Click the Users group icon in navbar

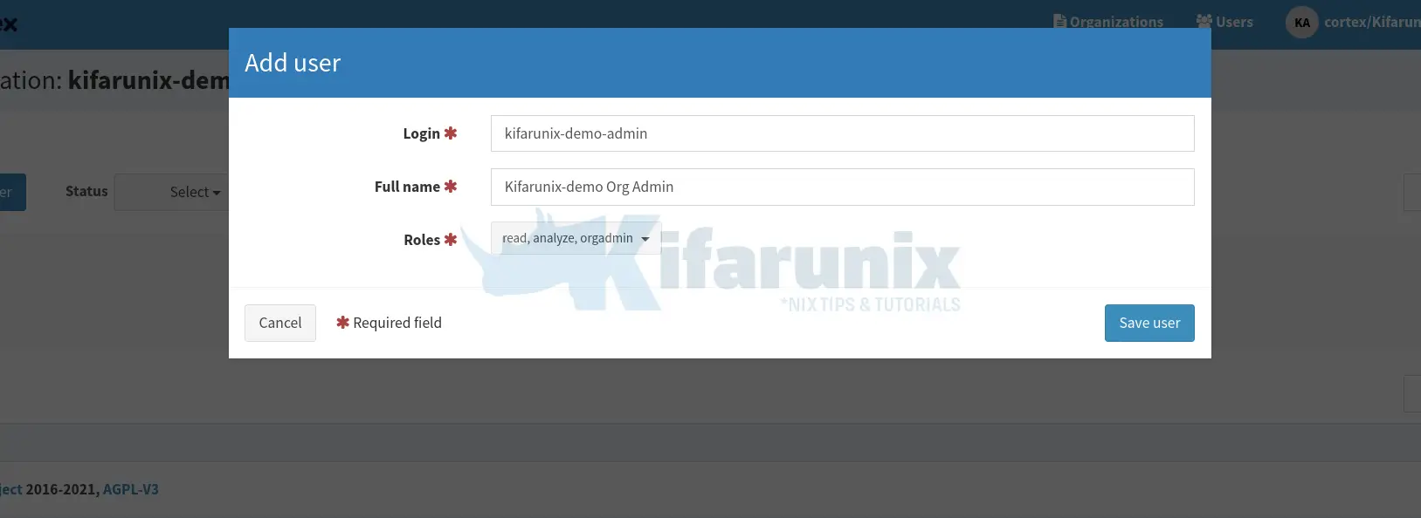pyautogui.click(x=1204, y=21)
